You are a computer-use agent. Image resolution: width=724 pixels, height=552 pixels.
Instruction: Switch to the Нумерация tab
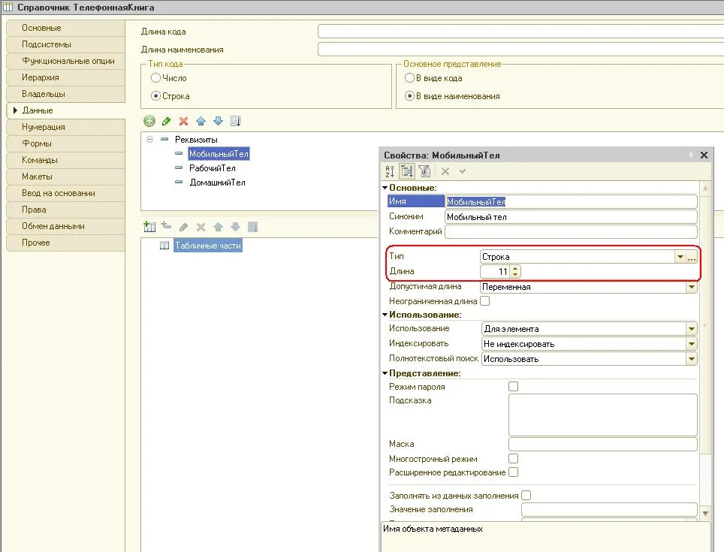(x=44, y=127)
